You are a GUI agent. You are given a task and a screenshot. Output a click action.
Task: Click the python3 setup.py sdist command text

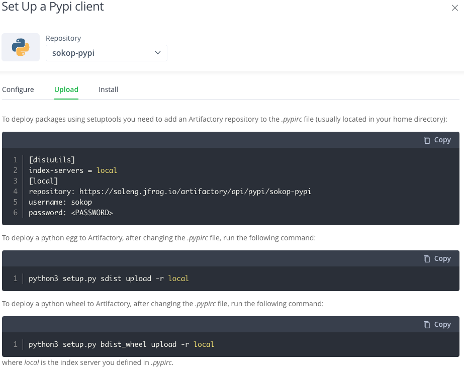pos(109,279)
